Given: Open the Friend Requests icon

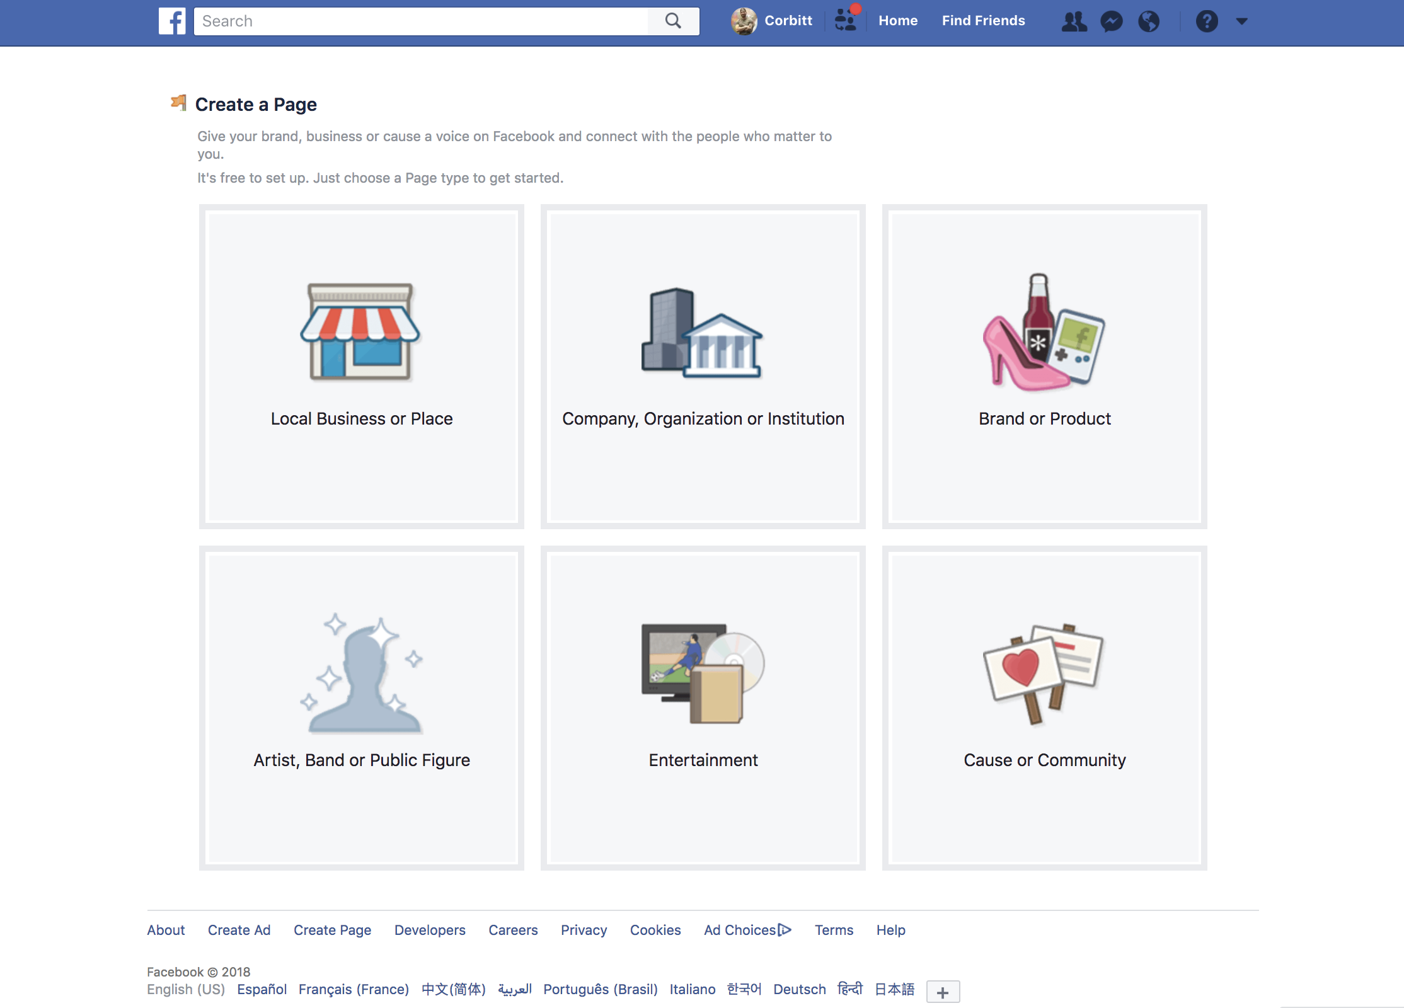Looking at the screenshot, I should pyautogui.click(x=1074, y=21).
